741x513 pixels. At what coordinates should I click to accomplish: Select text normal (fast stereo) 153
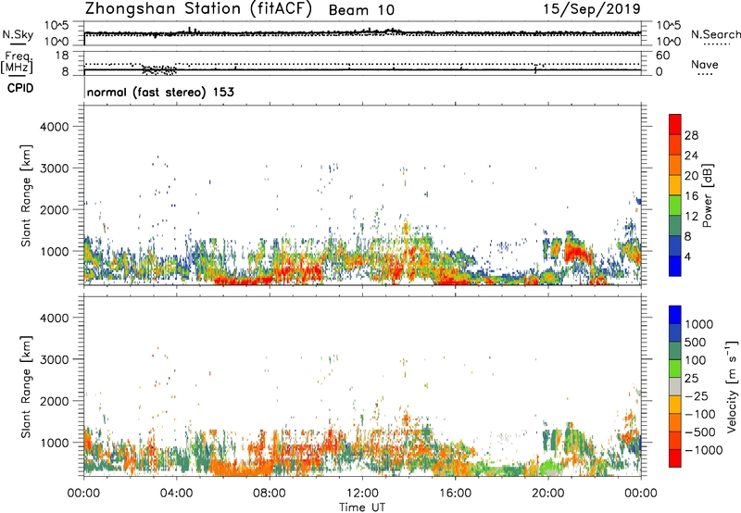[x=160, y=92]
